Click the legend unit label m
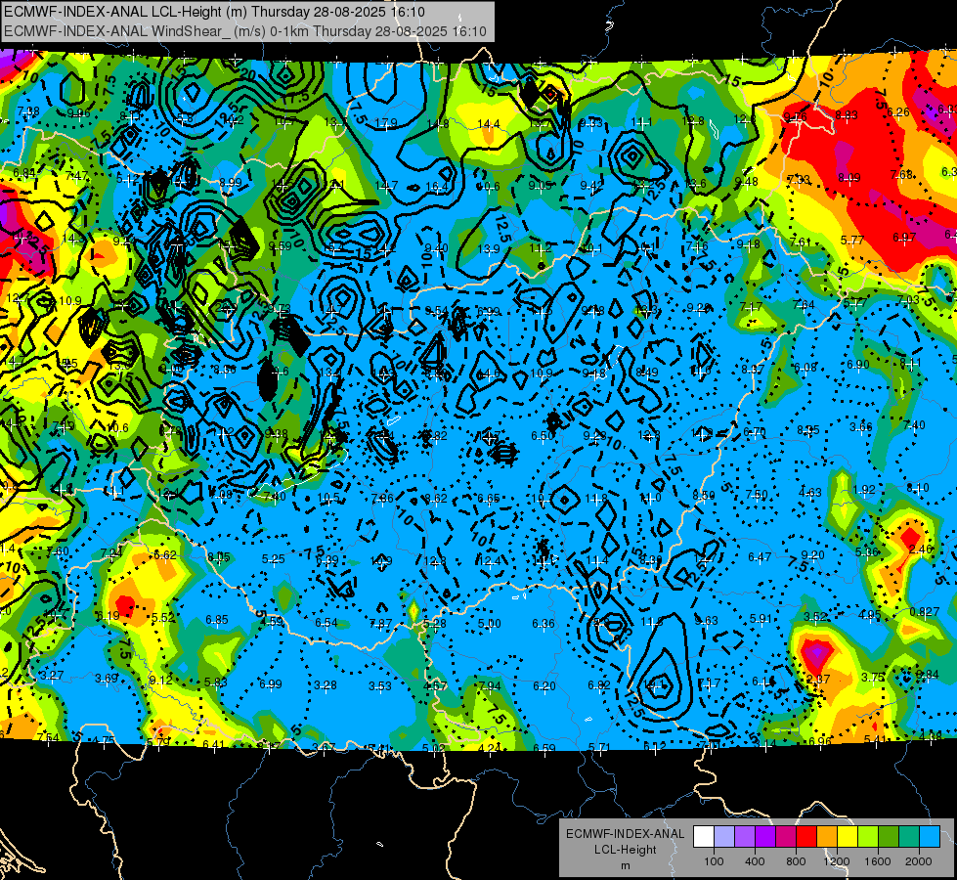The height and width of the screenshot is (880, 957). 625,865
